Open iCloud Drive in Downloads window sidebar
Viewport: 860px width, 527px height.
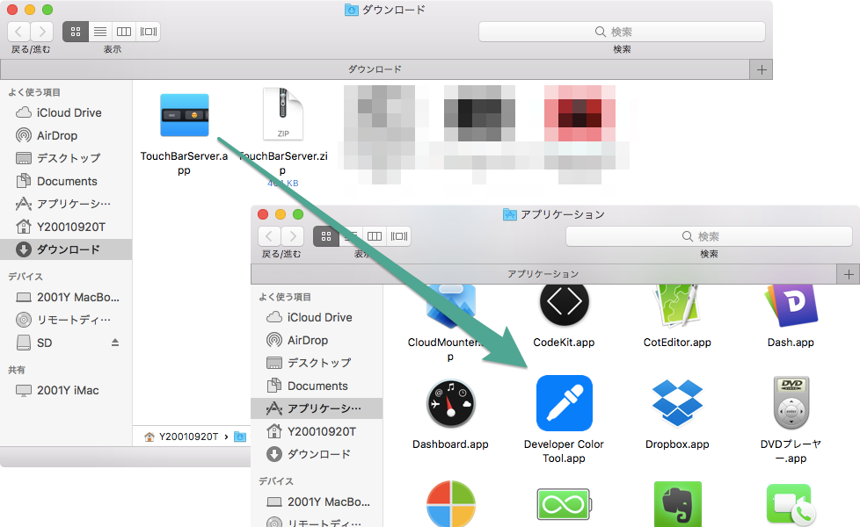[66, 112]
